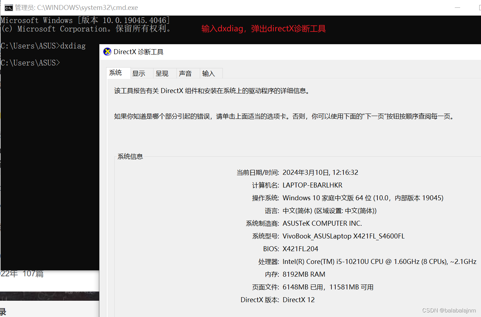Click the date value 2024年3月10日, 12:16:32
The width and height of the screenshot is (481, 317).
coord(320,172)
